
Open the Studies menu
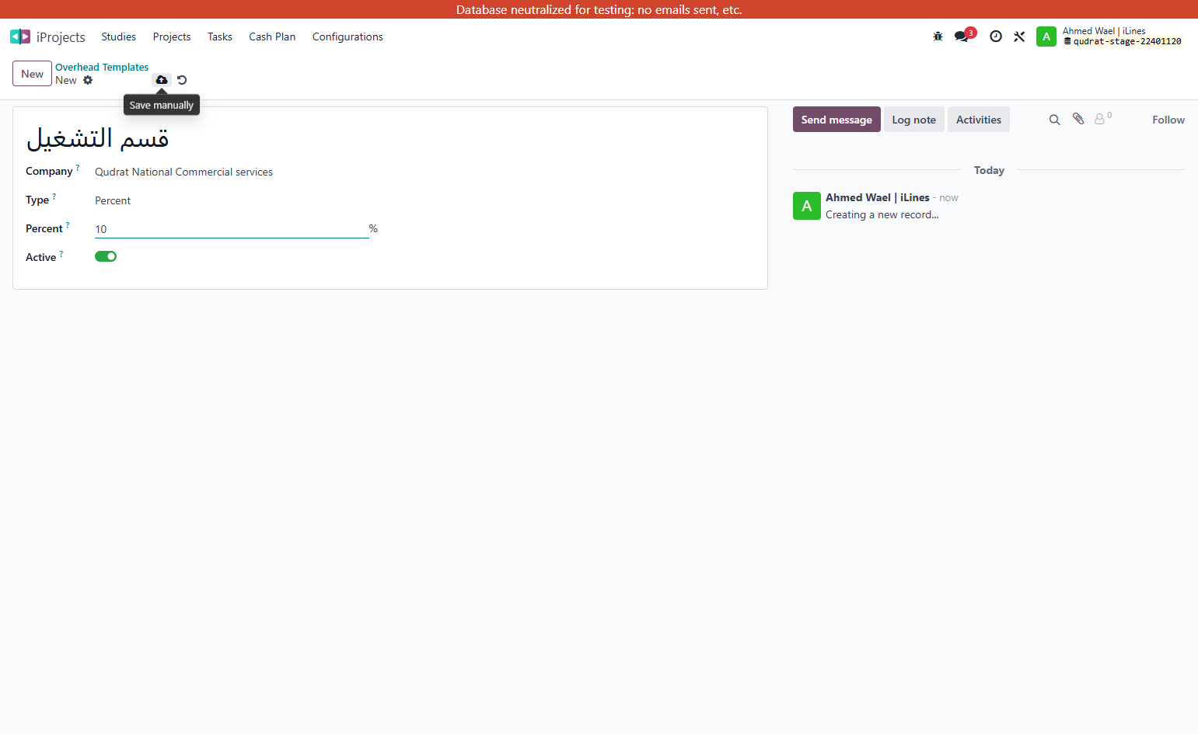point(118,37)
